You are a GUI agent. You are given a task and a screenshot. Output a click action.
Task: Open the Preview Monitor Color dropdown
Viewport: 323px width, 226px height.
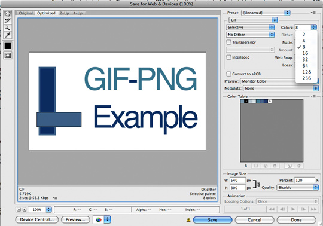[279, 81]
